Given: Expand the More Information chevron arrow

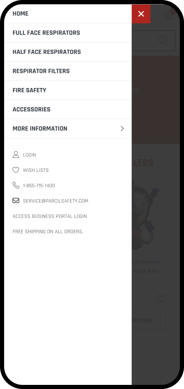Looking at the screenshot, I should coord(122,129).
